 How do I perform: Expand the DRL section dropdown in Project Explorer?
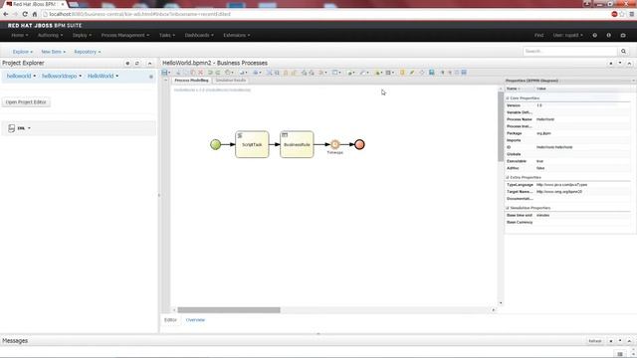(x=29, y=128)
